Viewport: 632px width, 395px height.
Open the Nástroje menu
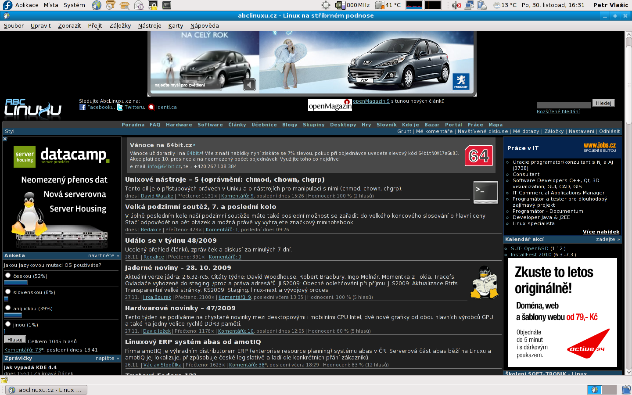[150, 26]
